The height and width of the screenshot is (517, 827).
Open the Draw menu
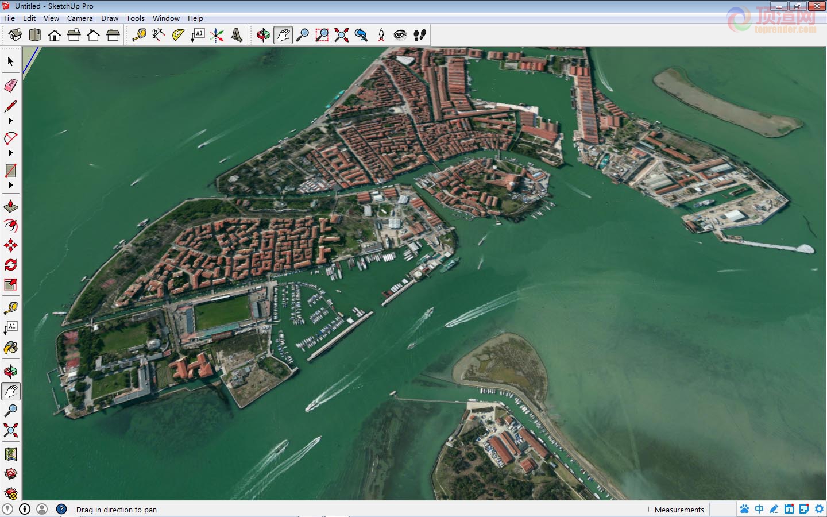click(x=110, y=18)
